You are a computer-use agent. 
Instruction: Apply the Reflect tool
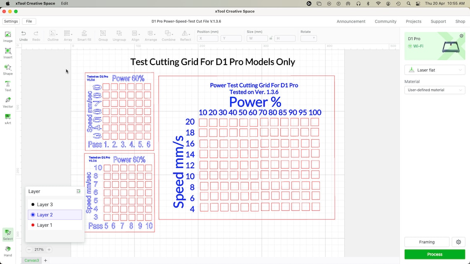pyautogui.click(x=185, y=35)
